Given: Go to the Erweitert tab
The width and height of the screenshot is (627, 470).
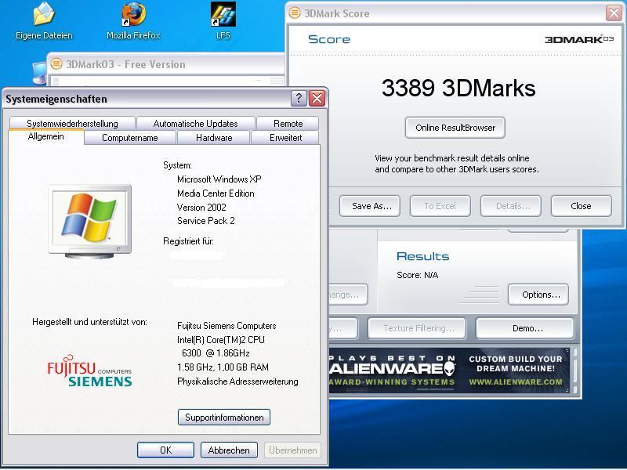Looking at the screenshot, I should click(x=285, y=138).
